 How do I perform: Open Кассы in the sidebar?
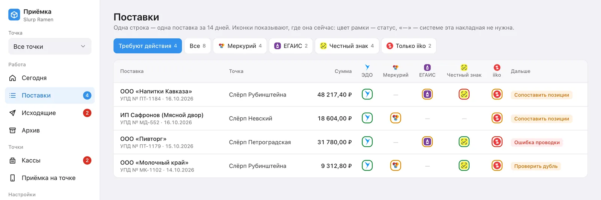(50, 160)
